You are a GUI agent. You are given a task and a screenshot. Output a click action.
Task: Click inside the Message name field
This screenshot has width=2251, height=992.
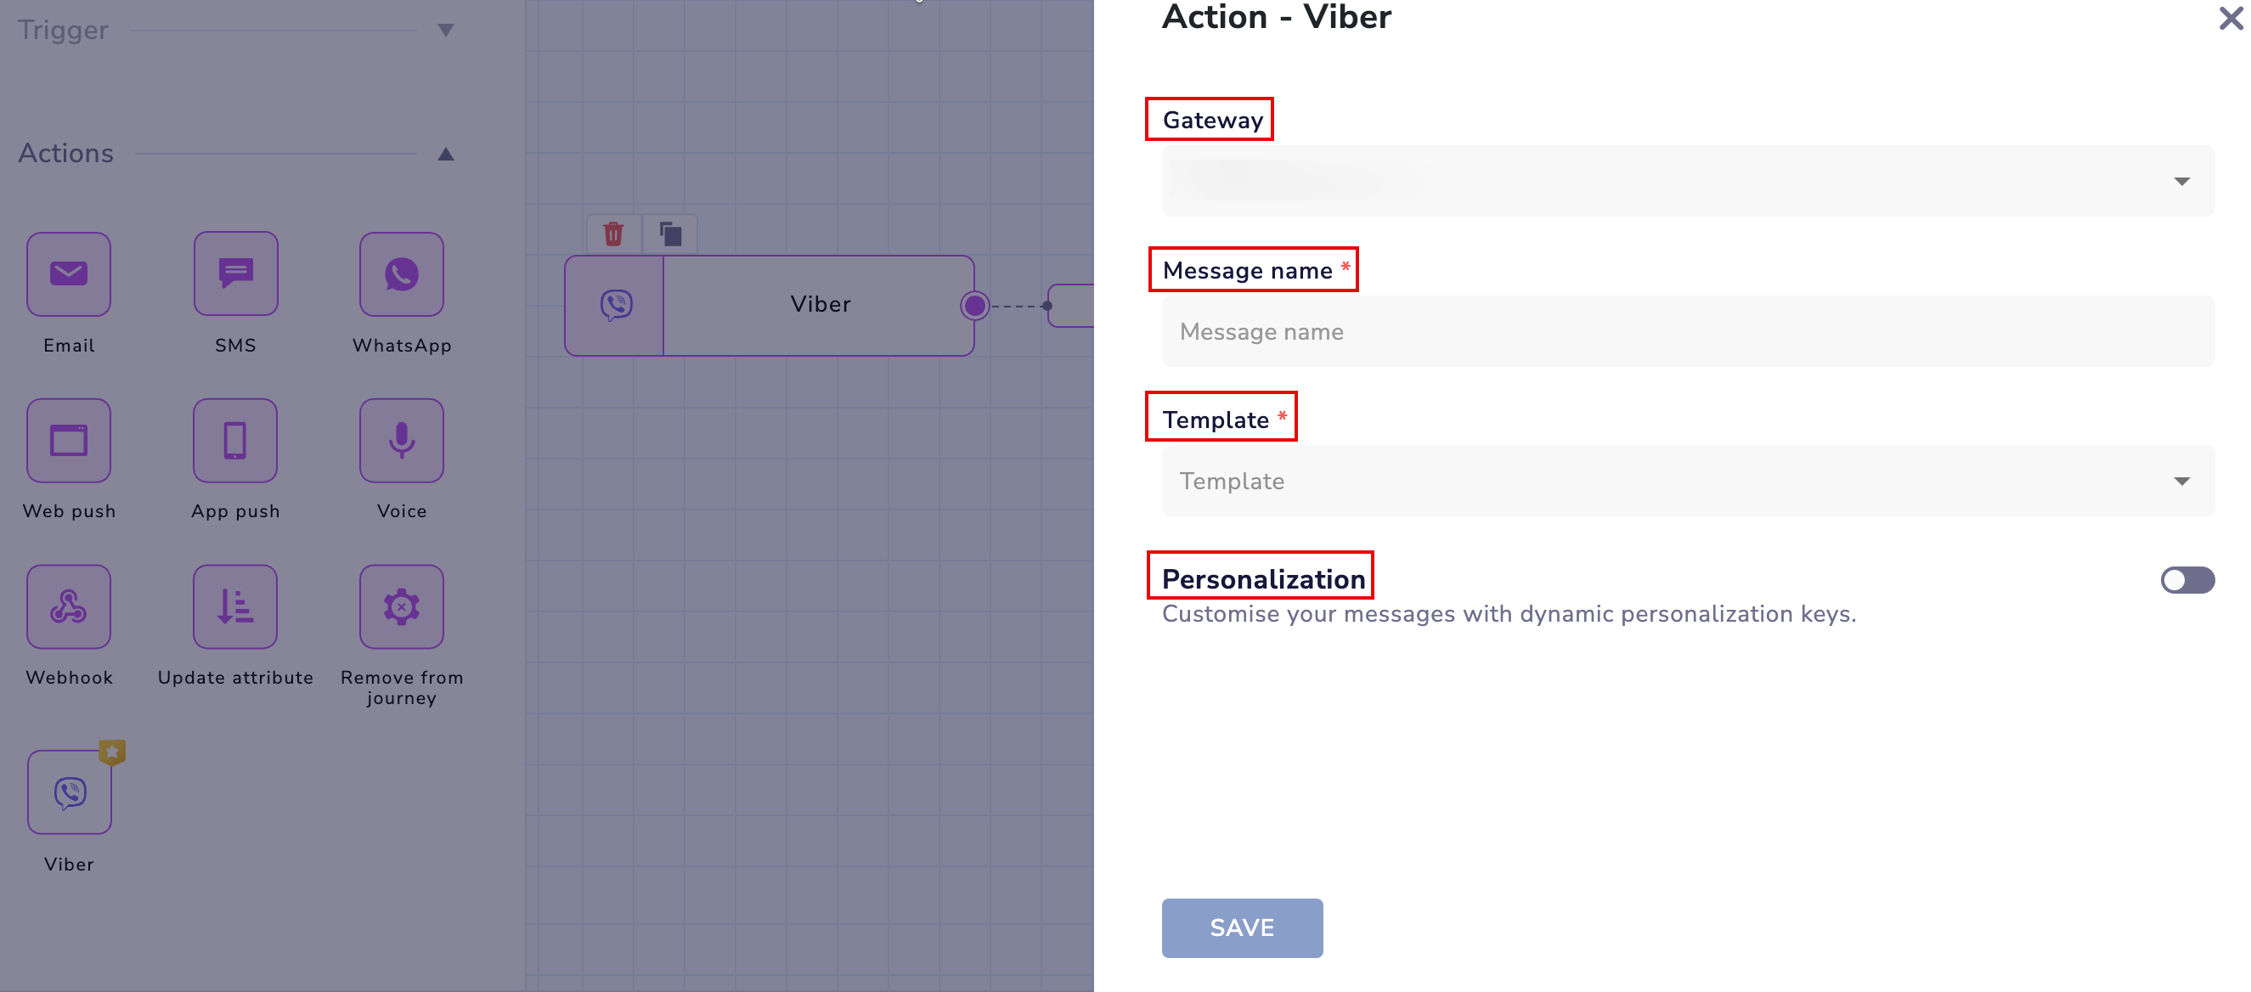coord(1685,330)
